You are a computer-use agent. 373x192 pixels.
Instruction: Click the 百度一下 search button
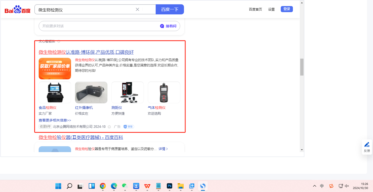[x=170, y=9]
